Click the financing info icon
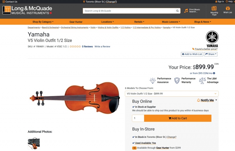This screenshot has height=151, width=235. pos(214,73)
